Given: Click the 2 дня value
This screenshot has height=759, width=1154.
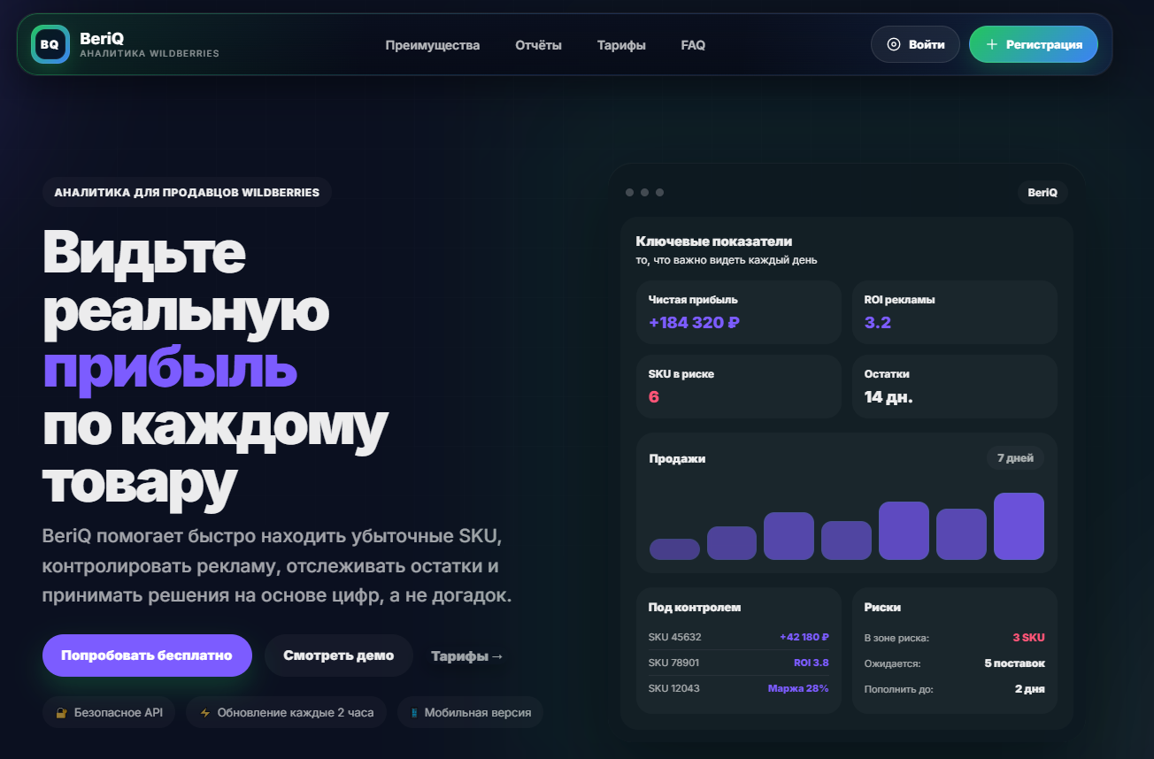Looking at the screenshot, I should coord(1030,689).
